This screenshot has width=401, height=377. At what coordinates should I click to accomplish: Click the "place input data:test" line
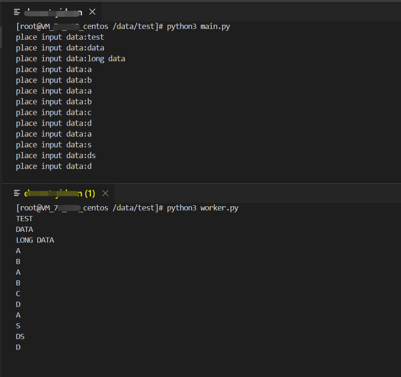(60, 37)
